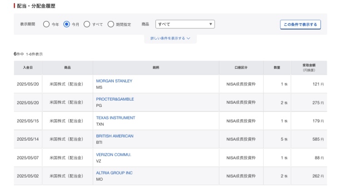Click the MO ticker symbol

point(100,179)
